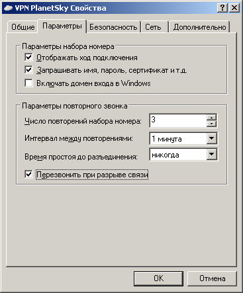This screenshot has height=293, width=243.
Task: Toggle 'Перезвонить при разрыве связи' checkbox
Action: click(x=28, y=175)
